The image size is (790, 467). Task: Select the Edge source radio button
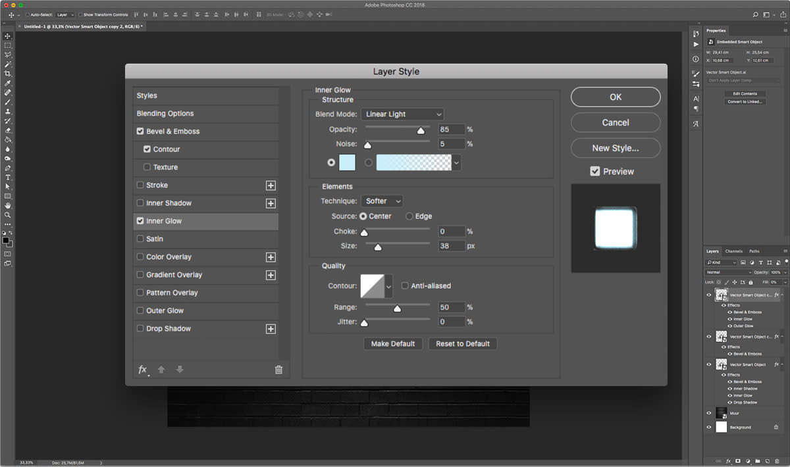[x=409, y=216]
